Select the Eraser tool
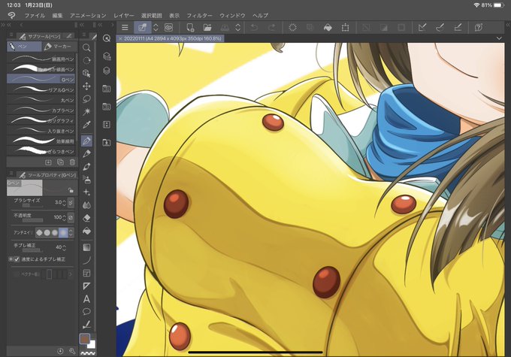This screenshot has width=511, height=357. pos(86,218)
